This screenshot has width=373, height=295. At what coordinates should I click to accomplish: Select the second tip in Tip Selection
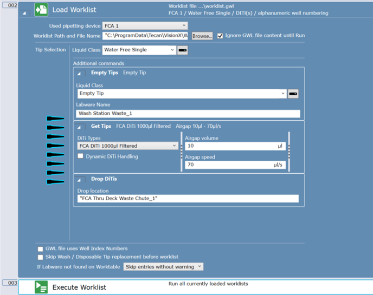coord(55,128)
